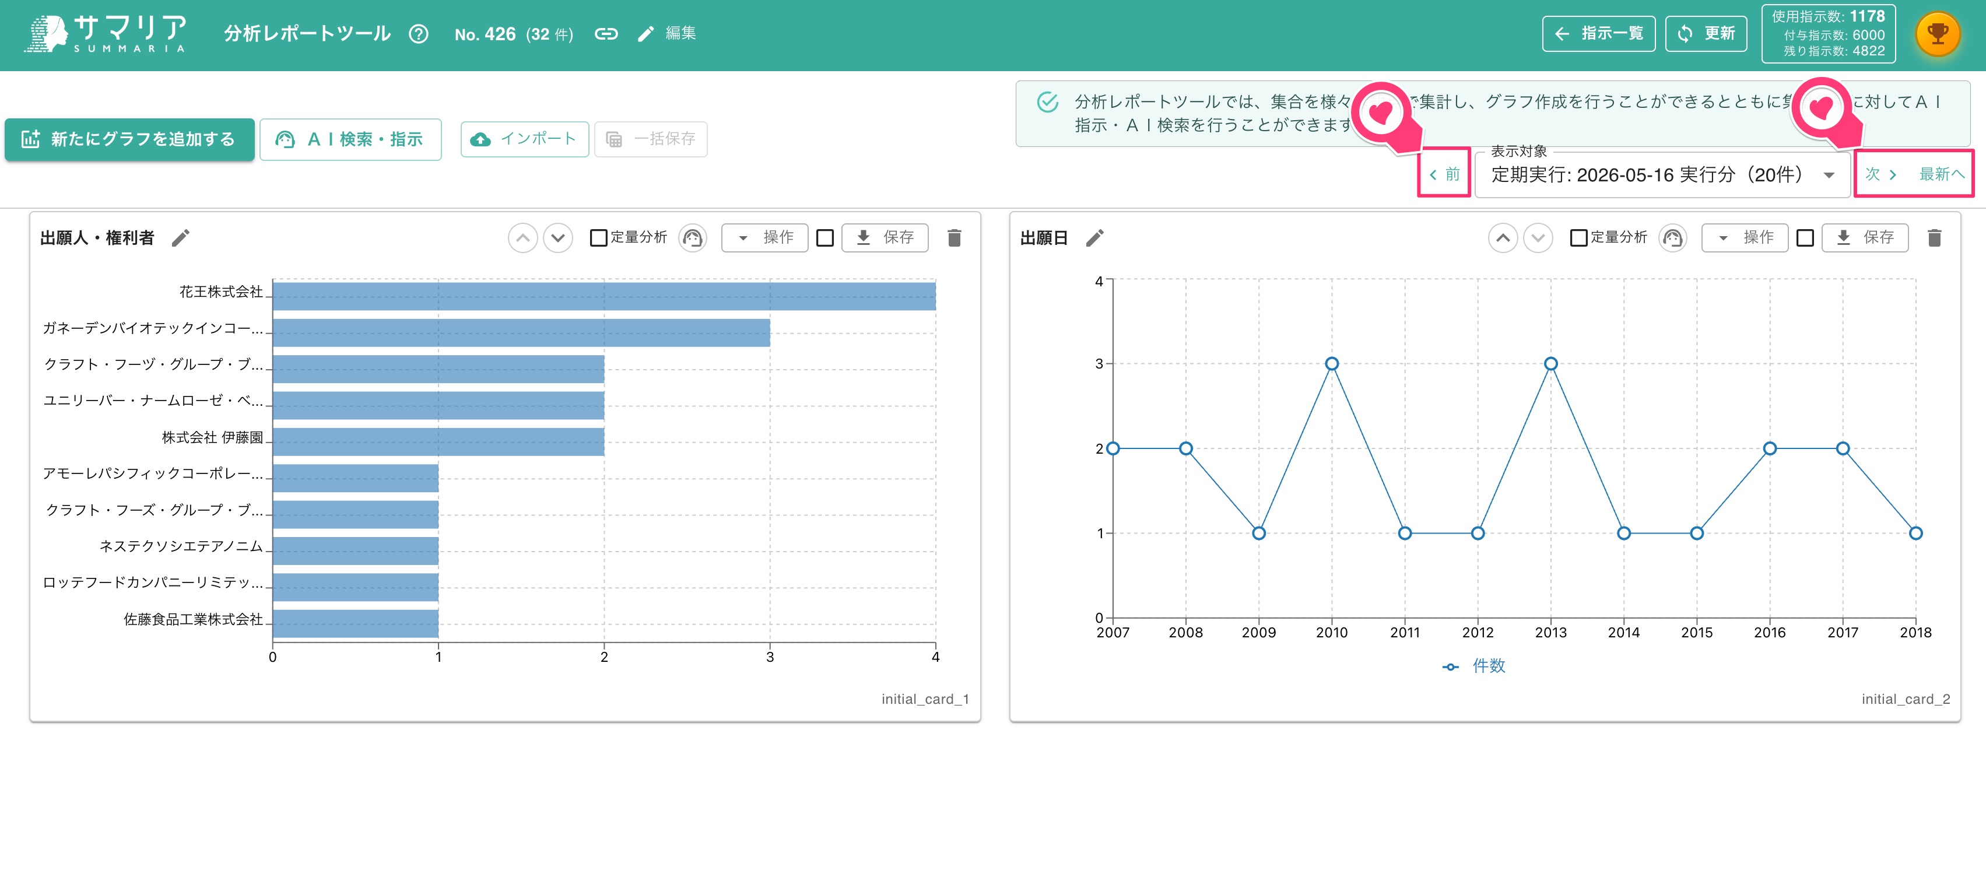The width and height of the screenshot is (1986, 877).
Task: Open 操作 dropdown on 出願人・権利者 card
Action: tap(765, 237)
